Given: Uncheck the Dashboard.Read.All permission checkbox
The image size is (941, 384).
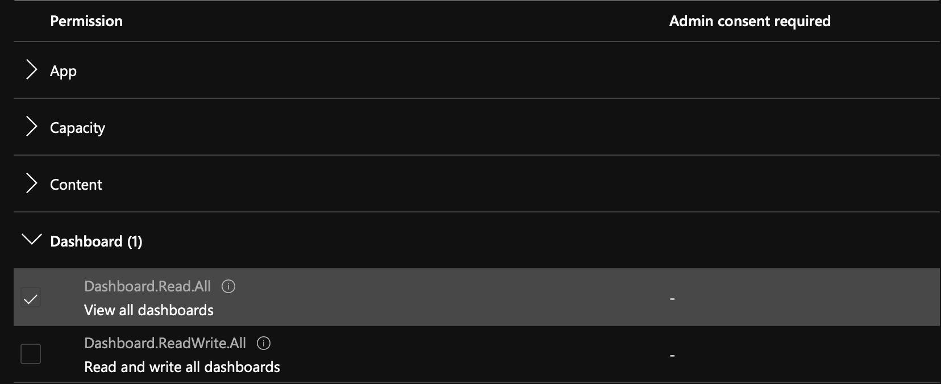Looking at the screenshot, I should [x=31, y=297].
